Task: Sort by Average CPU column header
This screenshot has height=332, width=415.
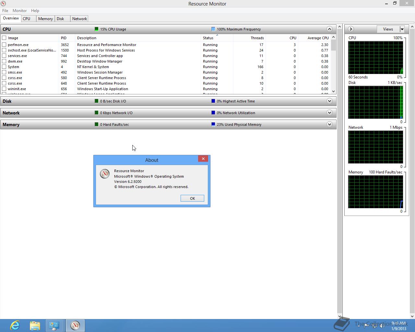Action: click(x=314, y=38)
